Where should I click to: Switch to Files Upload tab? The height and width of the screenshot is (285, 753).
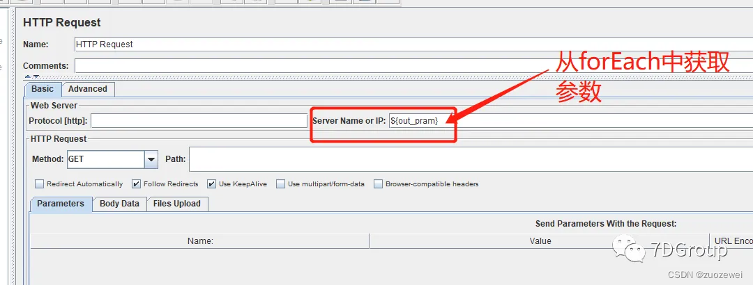click(176, 204)
